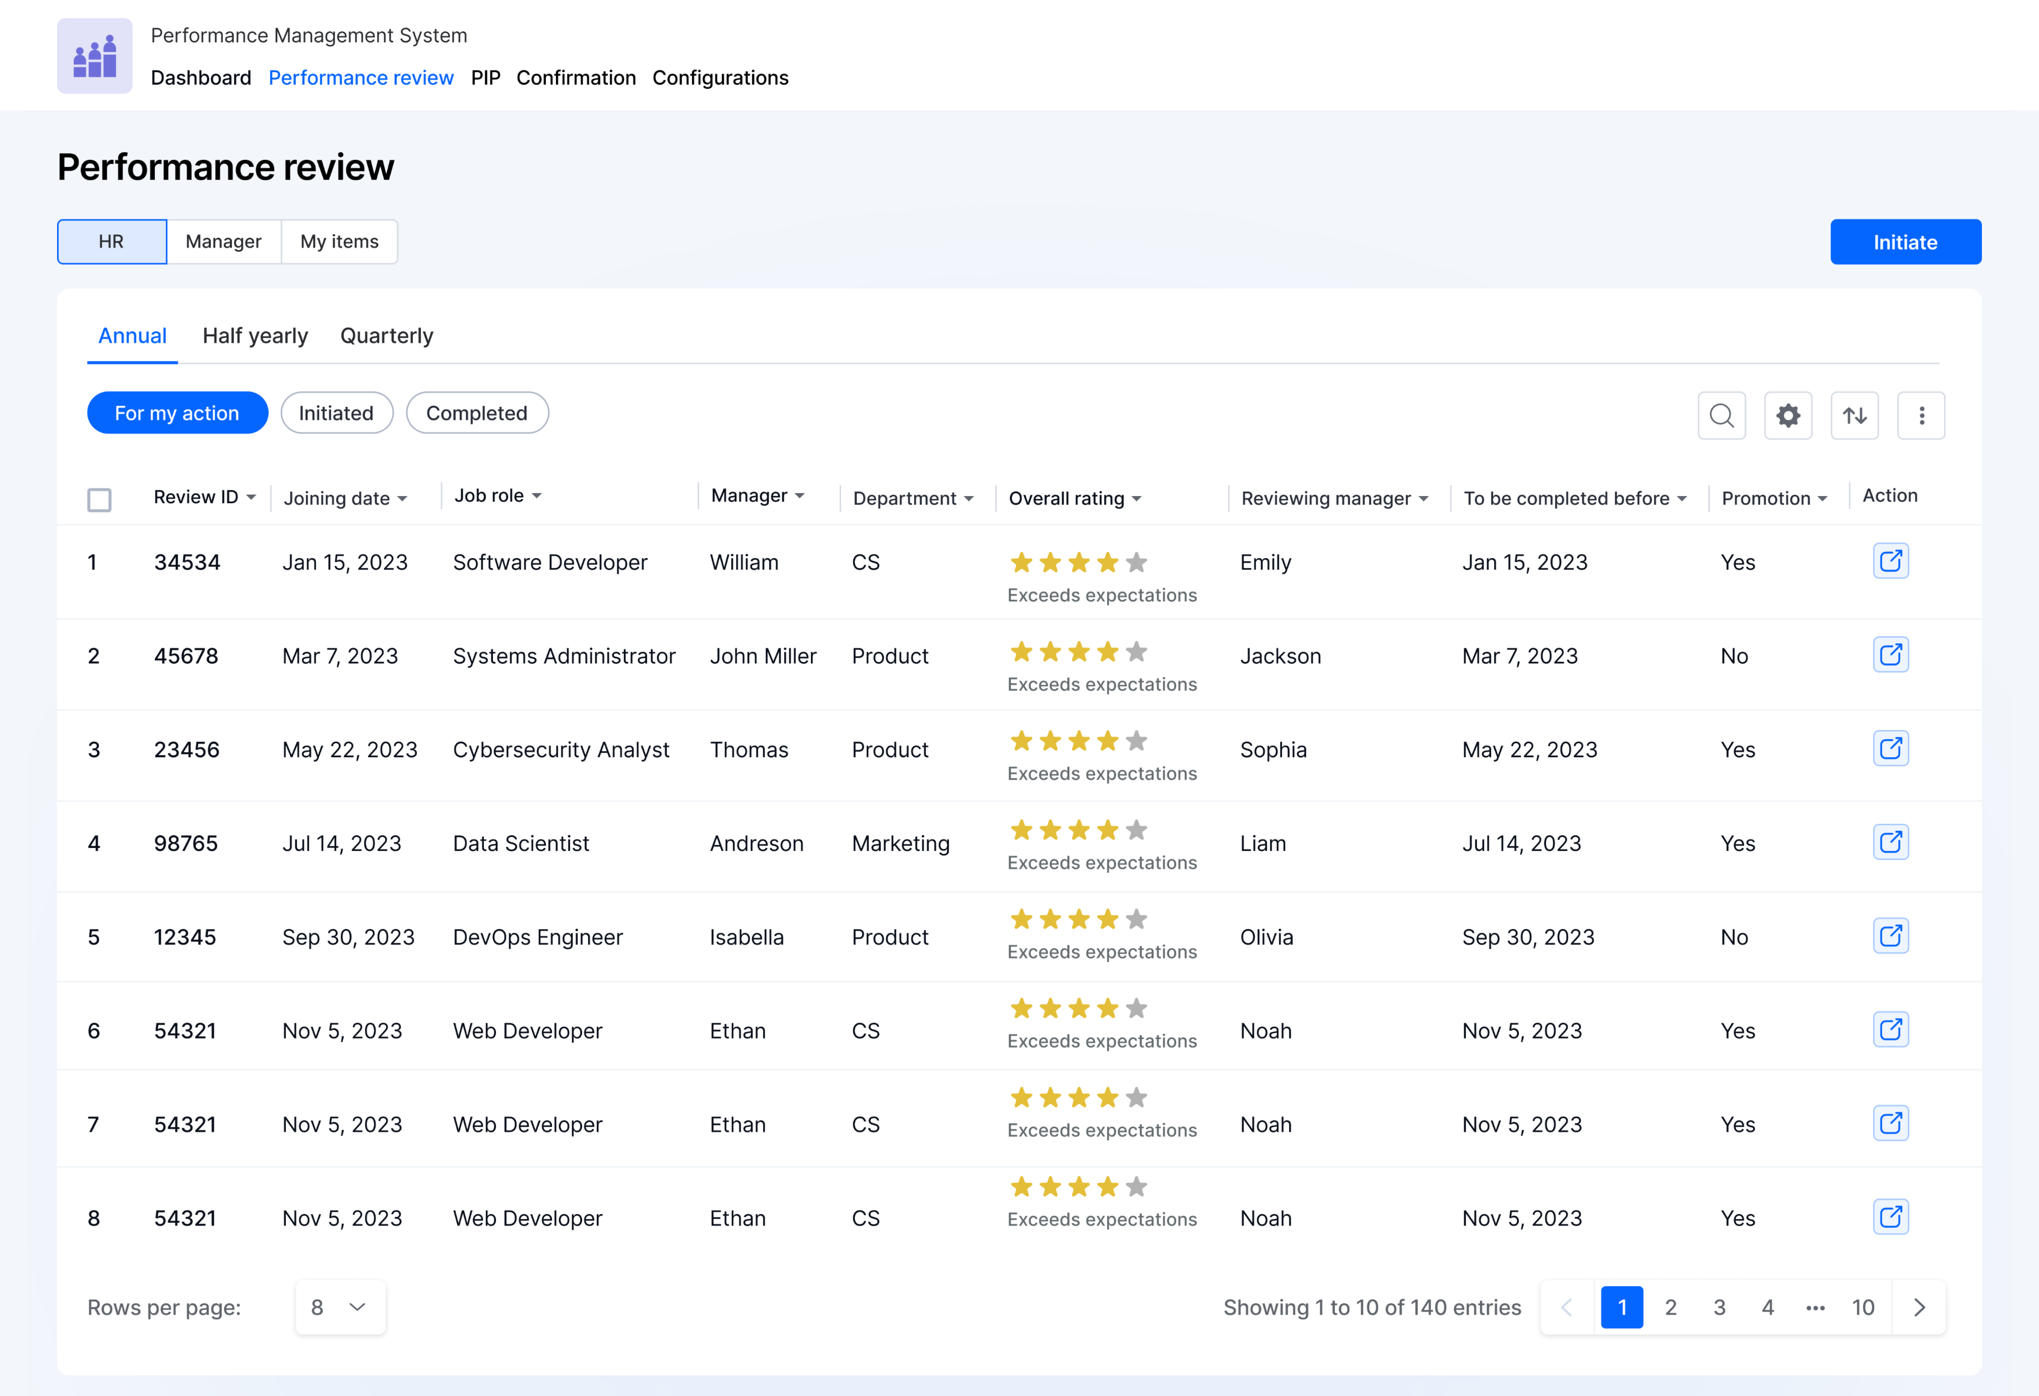
Task: Go to next page arrow
Action: coord(1920,1308)
